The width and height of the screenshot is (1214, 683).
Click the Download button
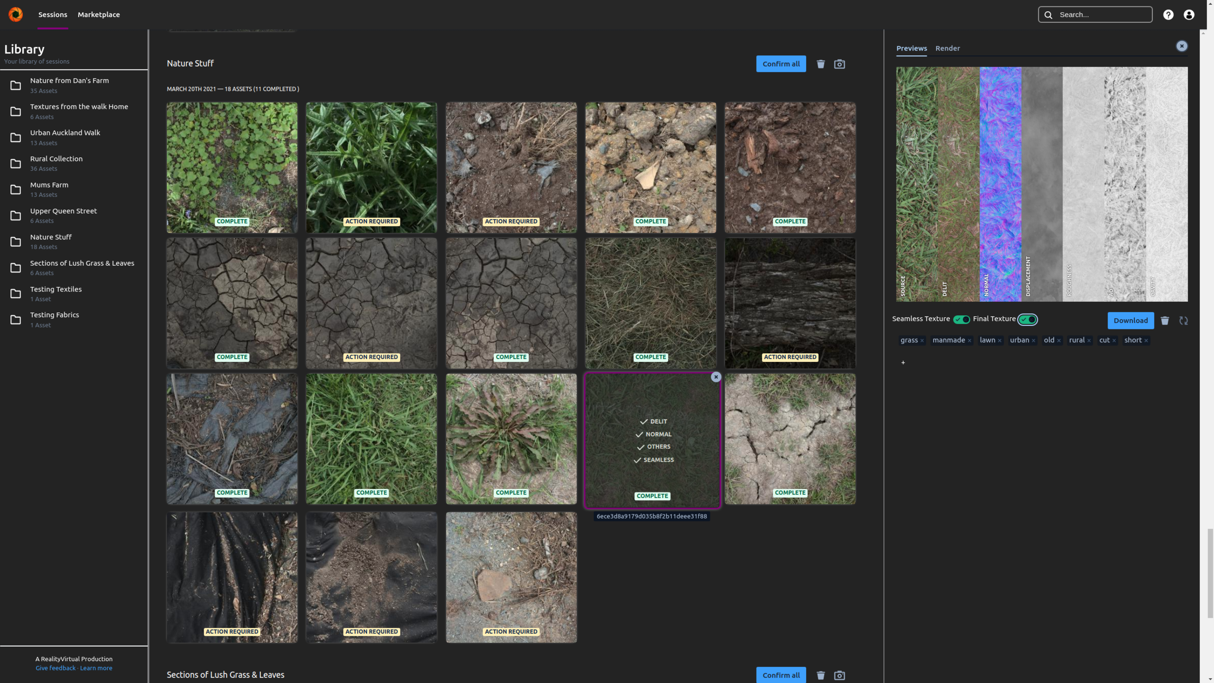click(1131, 321)
